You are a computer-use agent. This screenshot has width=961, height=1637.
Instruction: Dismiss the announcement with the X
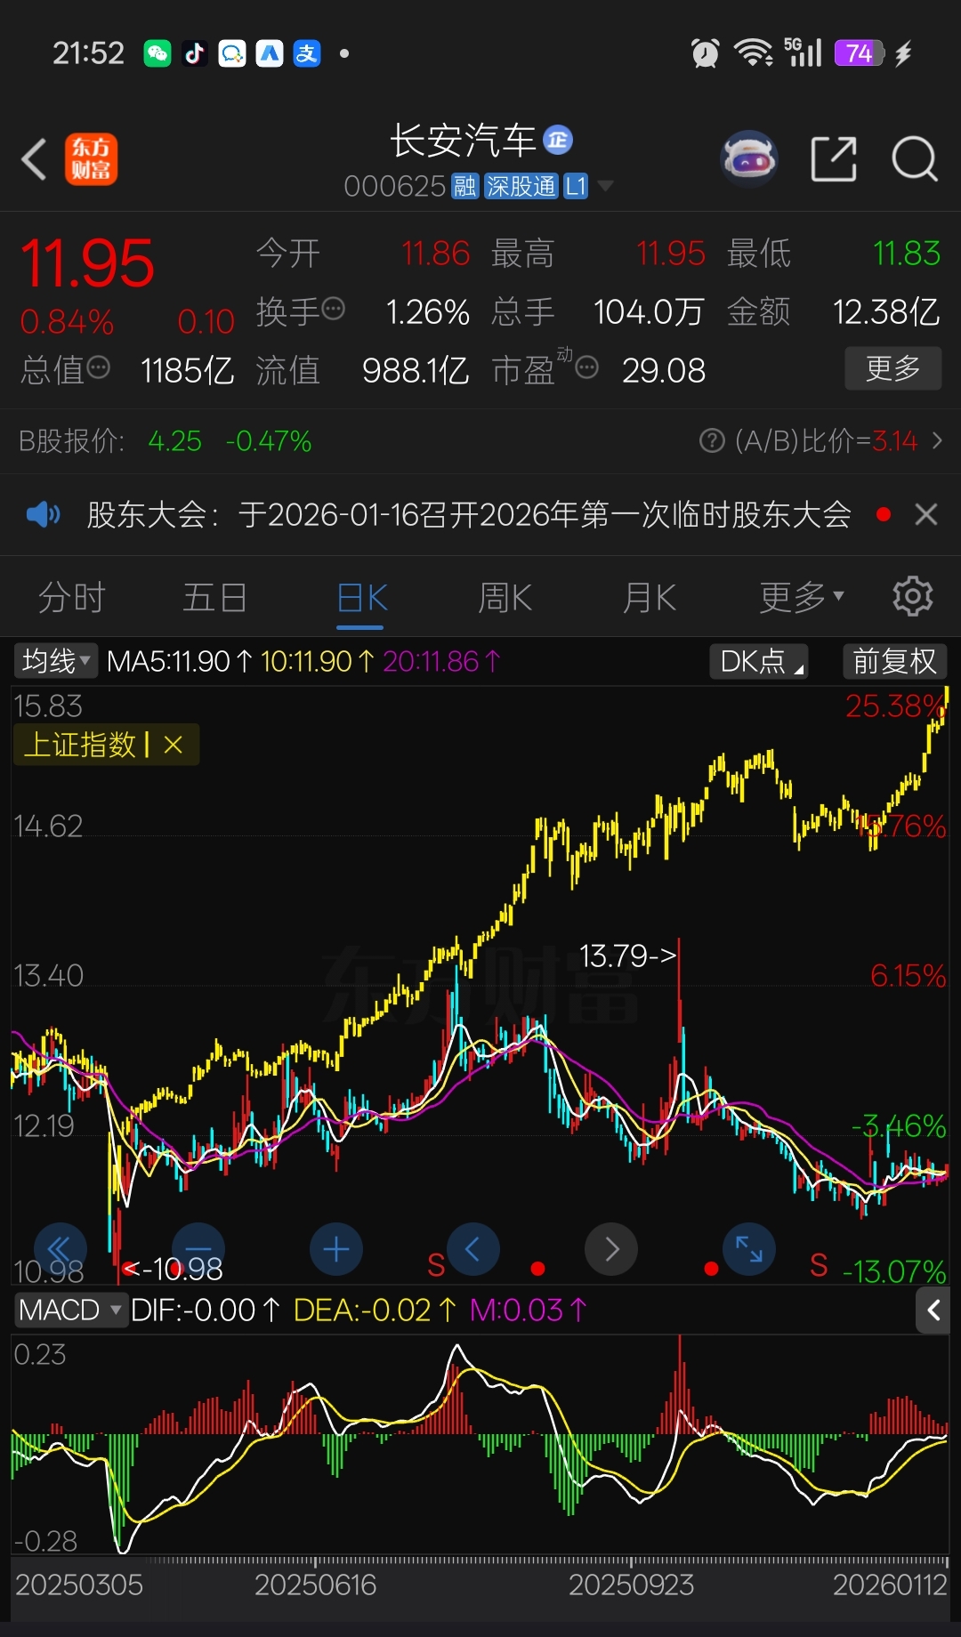(x=926, y=514)
